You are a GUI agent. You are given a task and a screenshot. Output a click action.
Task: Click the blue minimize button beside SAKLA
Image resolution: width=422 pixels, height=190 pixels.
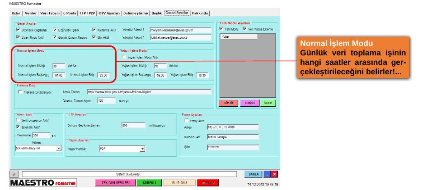[267, 174]
